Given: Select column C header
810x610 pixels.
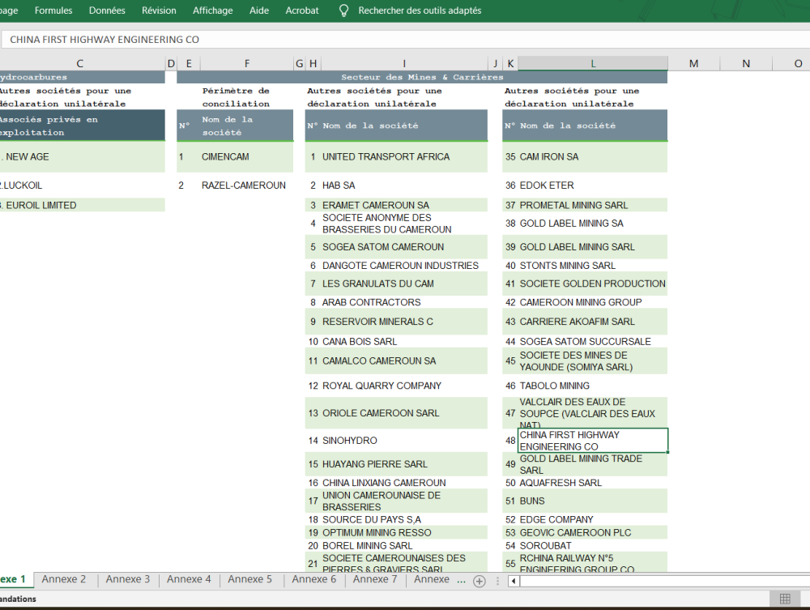Looking at the screenshot, I should pyautogui.click(x=79, y=63).
